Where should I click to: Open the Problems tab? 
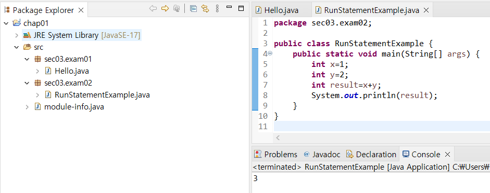275,155
